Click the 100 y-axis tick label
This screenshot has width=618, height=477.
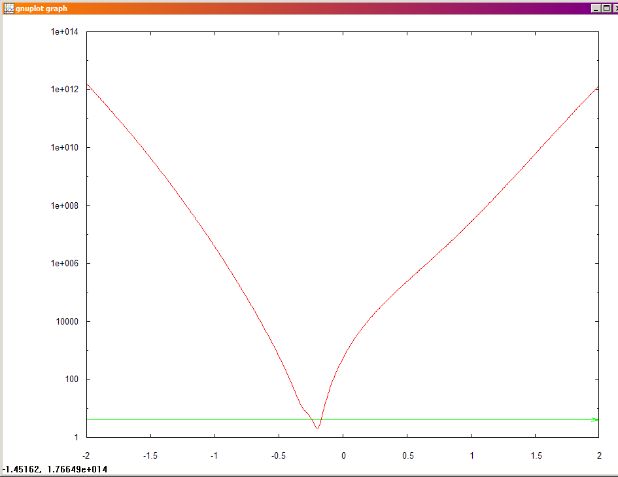point(72,379)
